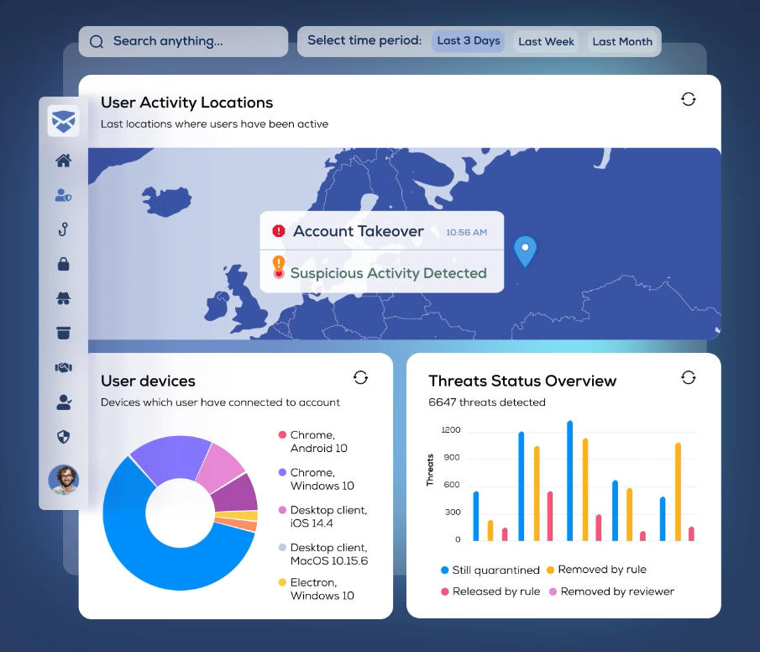This screenshot has width=760, height=652.
Task: Click the envelope shield logo in sidebar
Action: click(64, 121)
